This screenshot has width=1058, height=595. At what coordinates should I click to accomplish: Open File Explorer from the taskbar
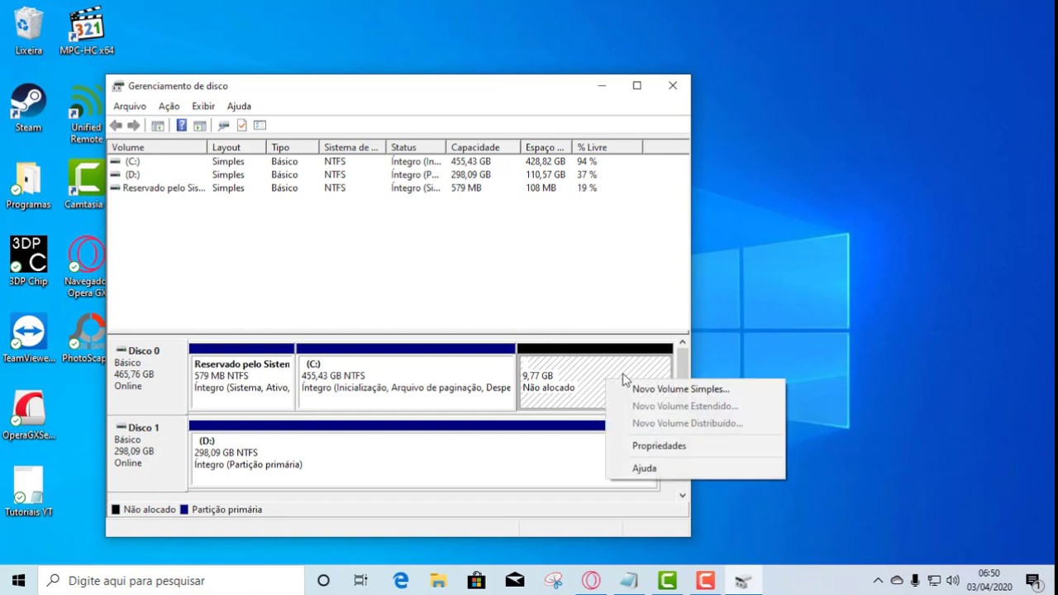point(438,581)
